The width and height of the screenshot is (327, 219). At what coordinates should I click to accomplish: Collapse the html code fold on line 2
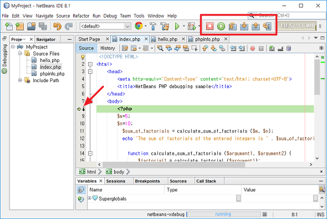(90, 64)
